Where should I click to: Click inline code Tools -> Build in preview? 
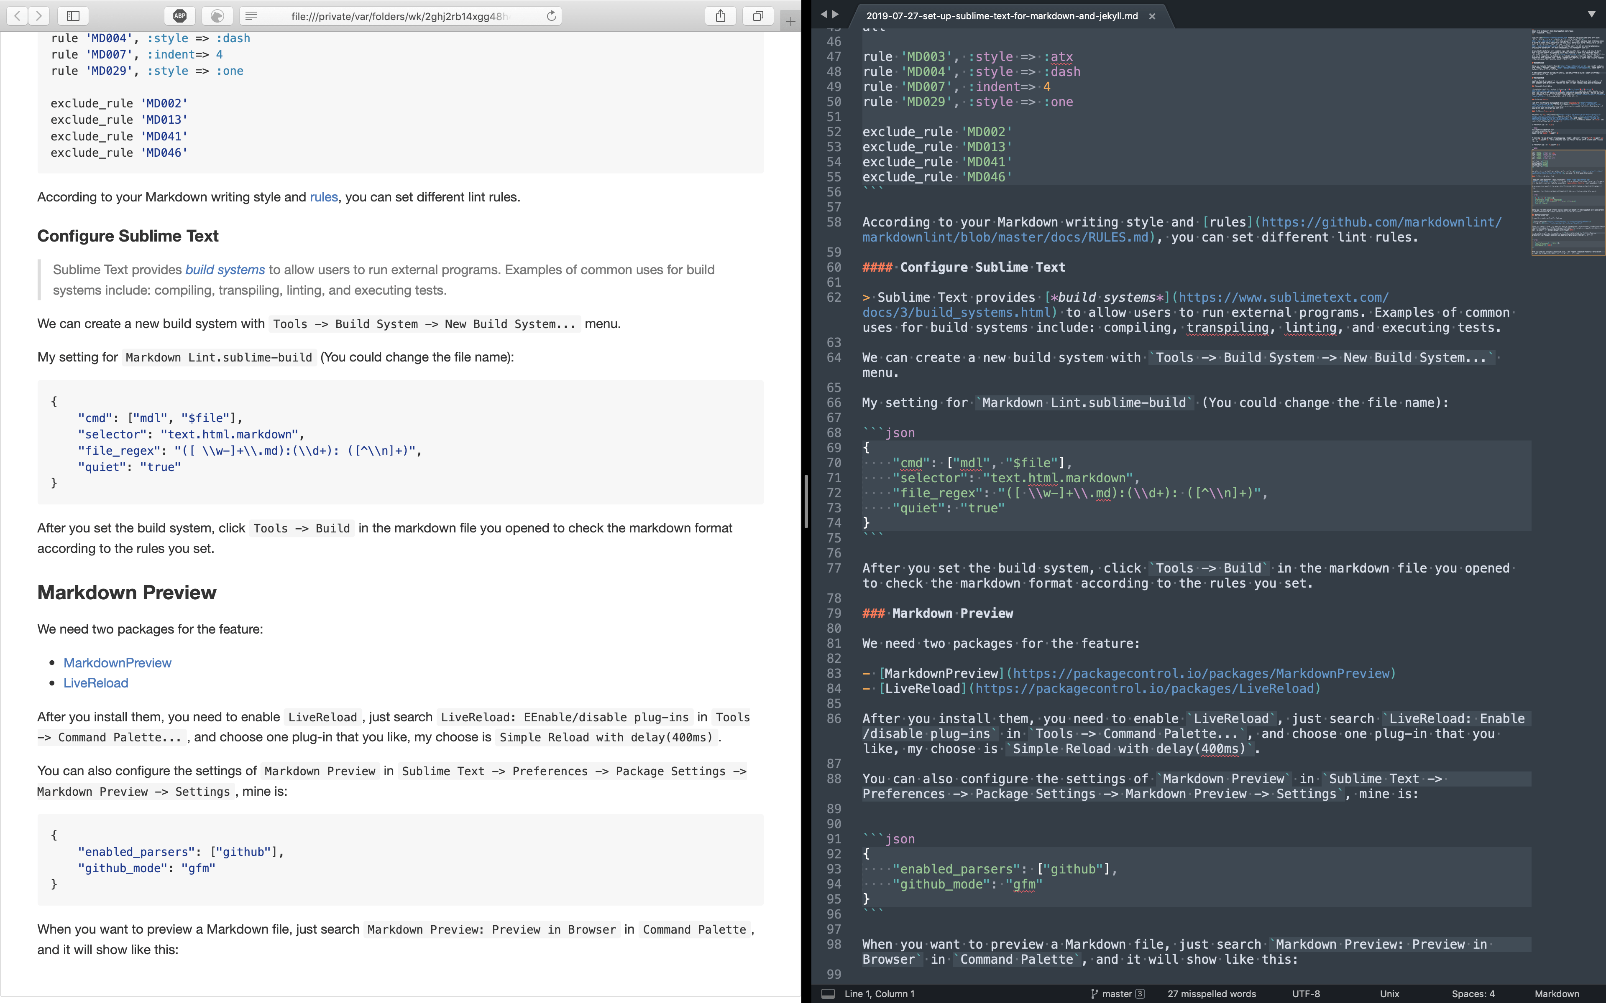tap(302, 529)
